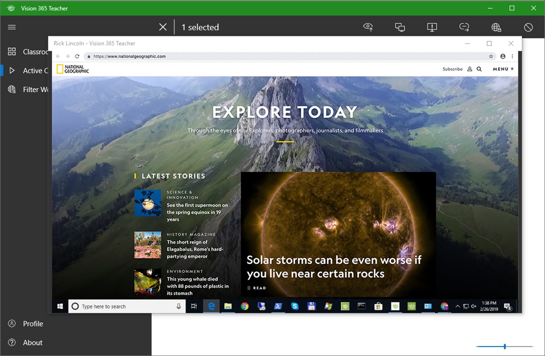Viewport: 545px width, 356px height.
Task: Click the send message bubble icon
Action: point(464,27)
